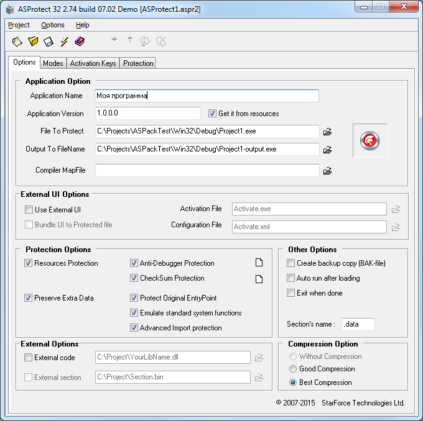Click the New Project toolbar icon

17,42
